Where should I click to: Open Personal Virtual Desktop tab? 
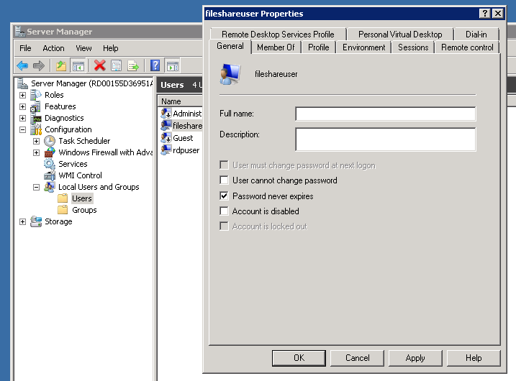pyautogui.click(x=400, y=35)
